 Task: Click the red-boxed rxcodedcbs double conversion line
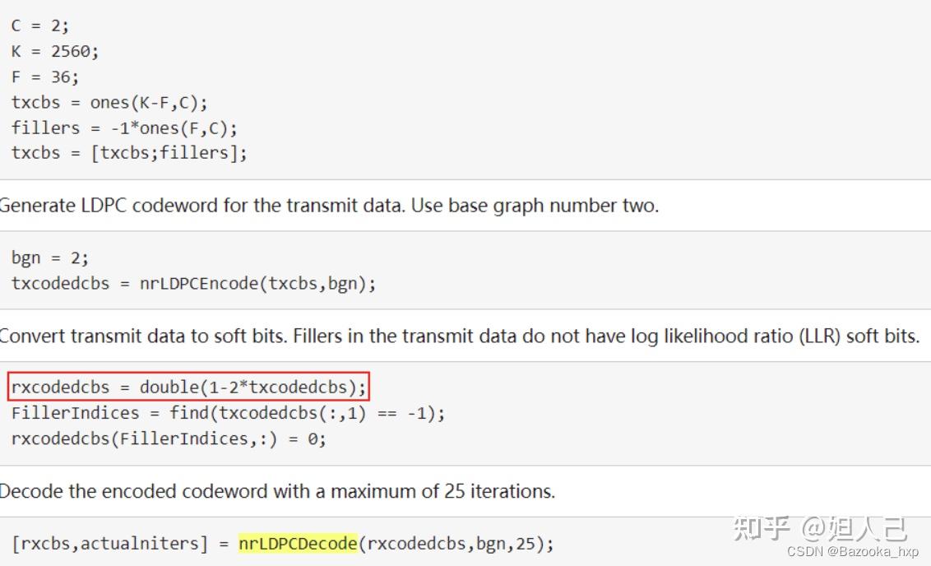(x=188, y=387)
